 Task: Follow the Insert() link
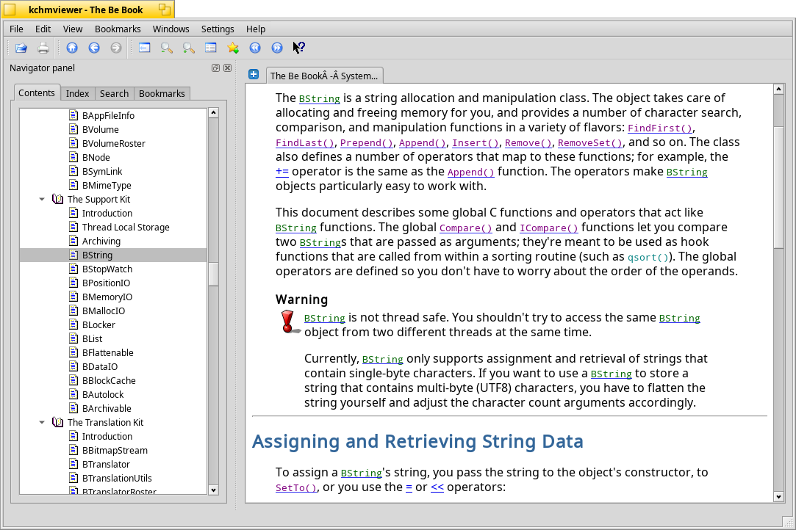[x=476, y=143]
